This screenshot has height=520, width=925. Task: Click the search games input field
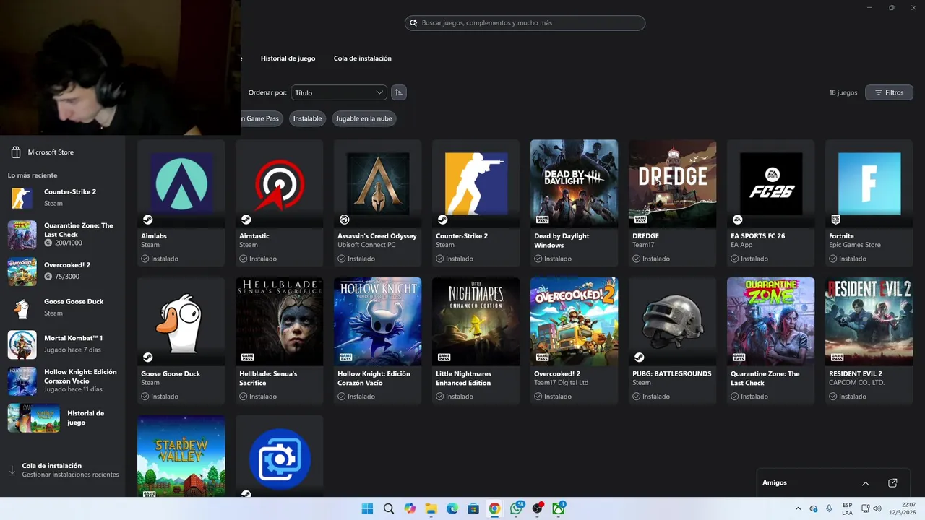tap(525, 23)
